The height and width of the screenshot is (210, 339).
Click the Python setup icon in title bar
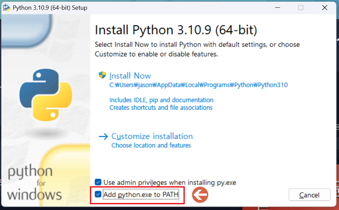pos(6,7)
